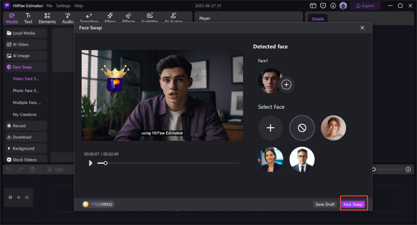
Task: Open the Help menu
Action: click(79, 5)
